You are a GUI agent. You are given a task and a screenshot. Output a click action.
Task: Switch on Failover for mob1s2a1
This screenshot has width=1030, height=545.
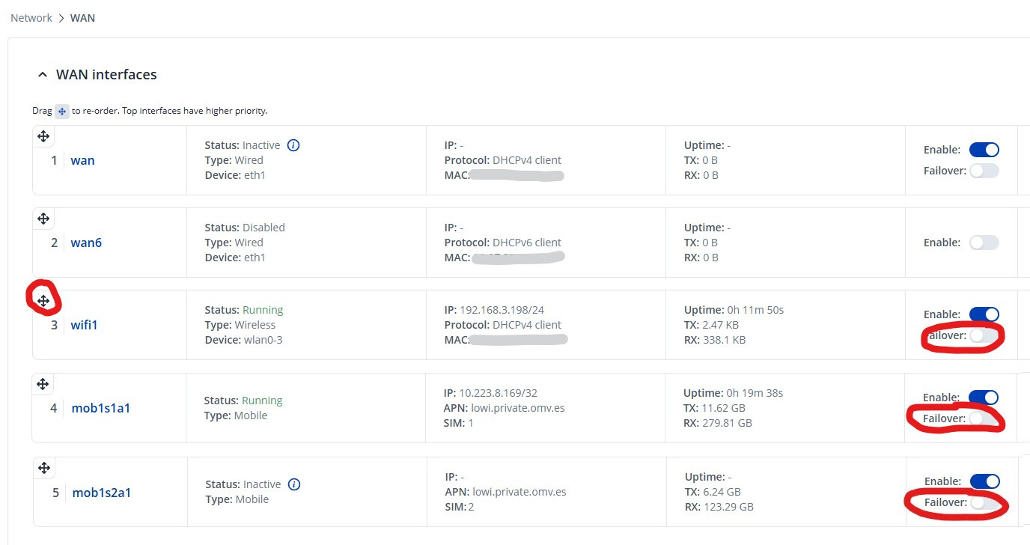coord(984,503)
